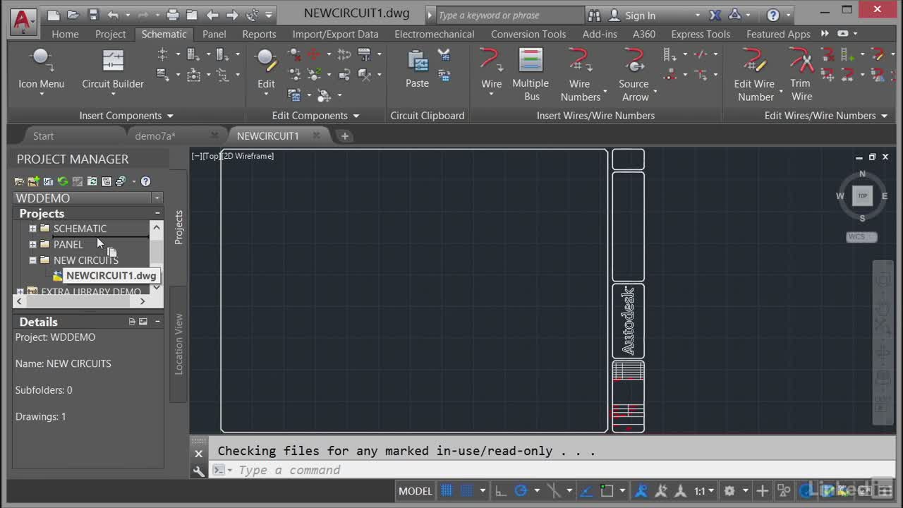This screenshot has height=508, width=903.
Task: Toggle ortho mode in status bar
Action: click(x=500, y=491)
